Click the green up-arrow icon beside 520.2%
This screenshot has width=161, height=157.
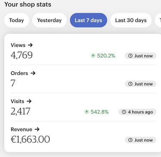(x=93, y=55)
